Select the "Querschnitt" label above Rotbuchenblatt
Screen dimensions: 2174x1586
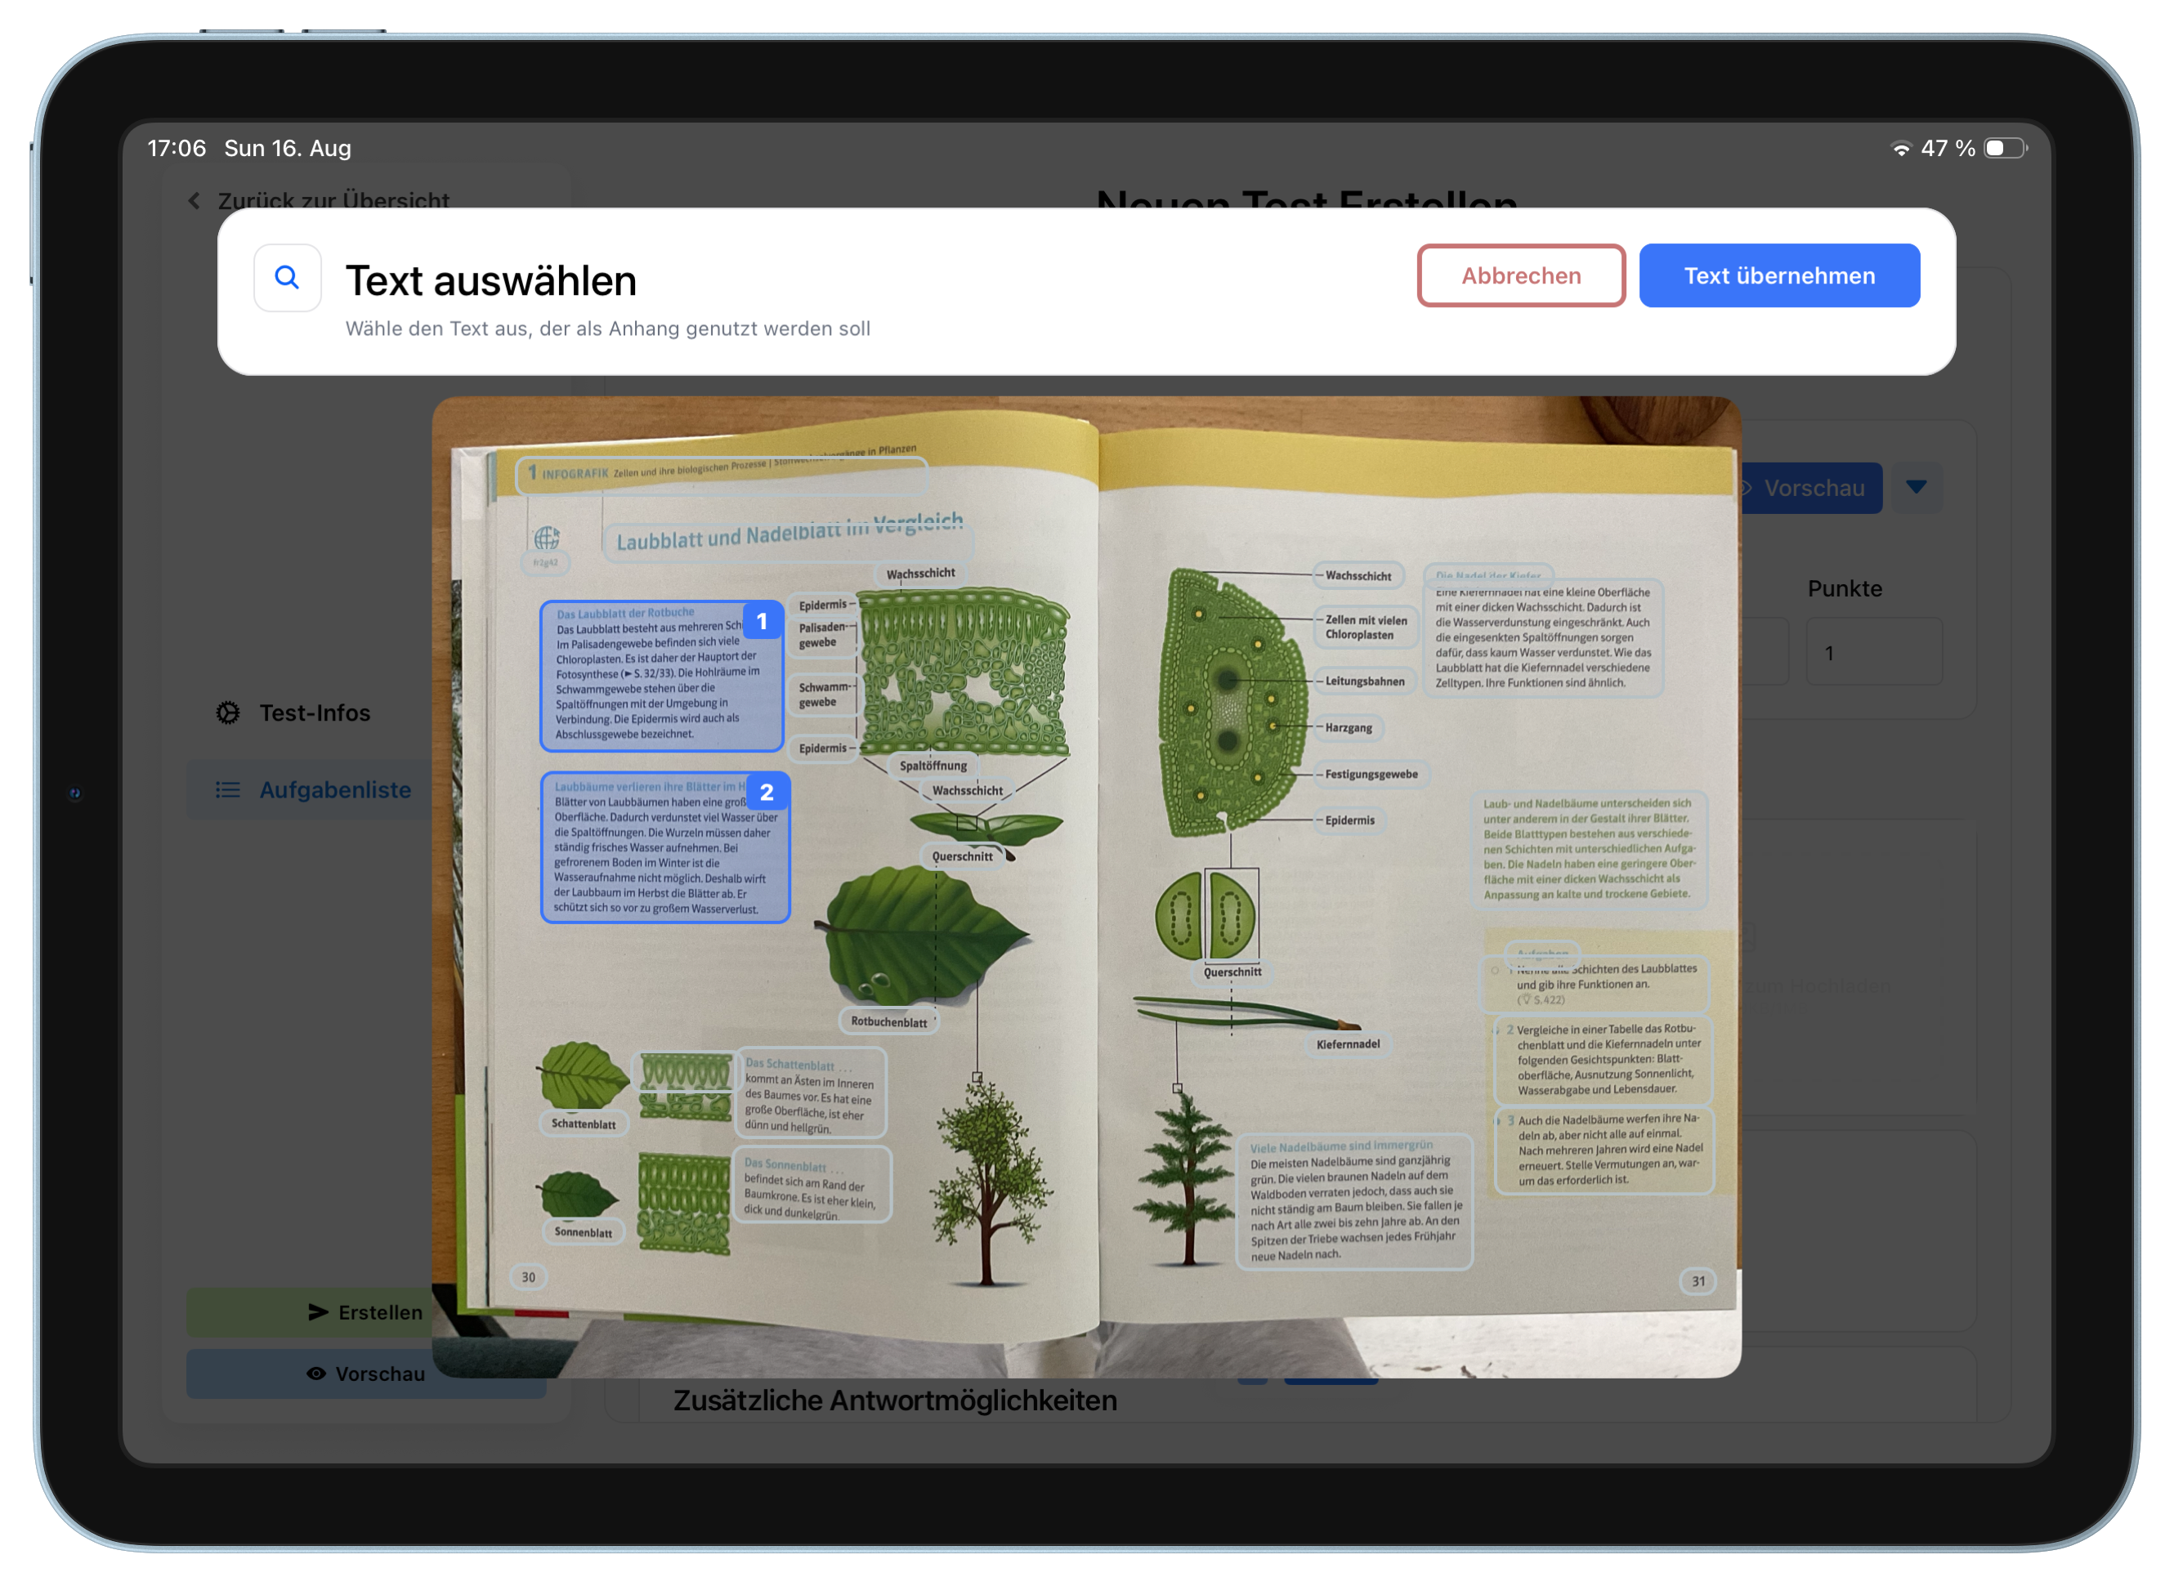point(961,856)
